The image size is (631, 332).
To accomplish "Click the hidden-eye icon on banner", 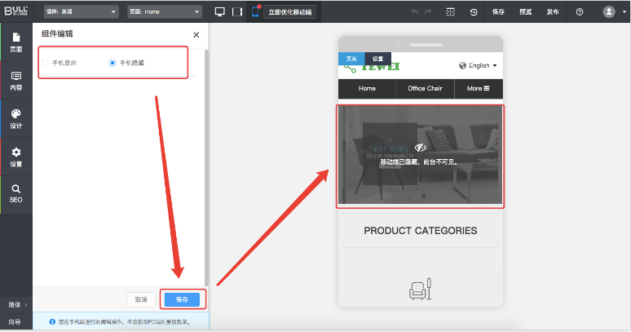I will tap(420, 148).
